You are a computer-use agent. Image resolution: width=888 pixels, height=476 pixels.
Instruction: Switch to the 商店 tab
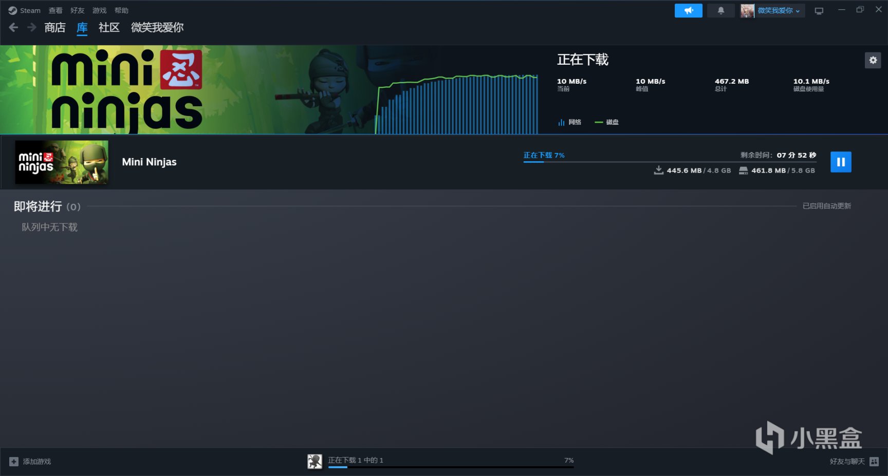55,27
